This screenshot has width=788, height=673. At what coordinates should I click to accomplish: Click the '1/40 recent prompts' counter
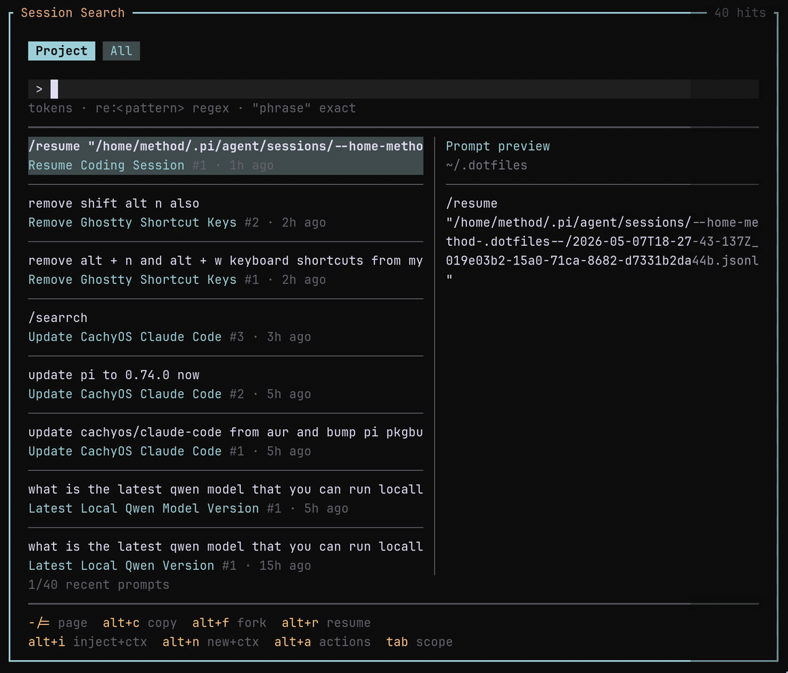(99, 585)
